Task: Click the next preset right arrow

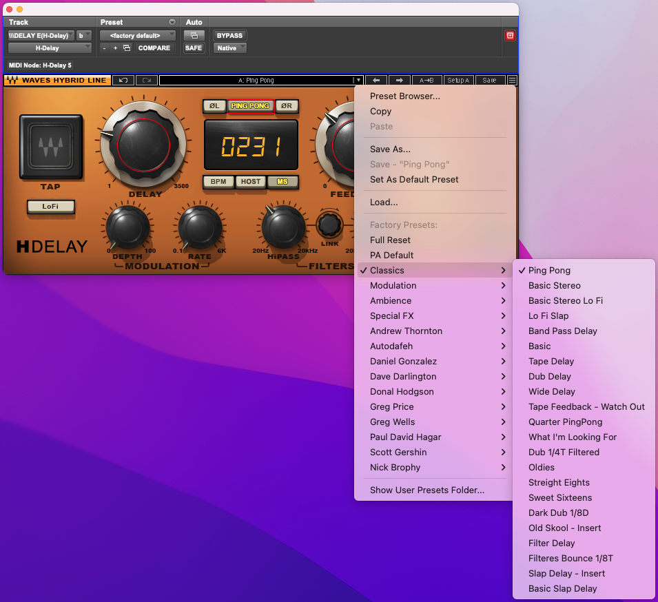Action: click(399, 80)
